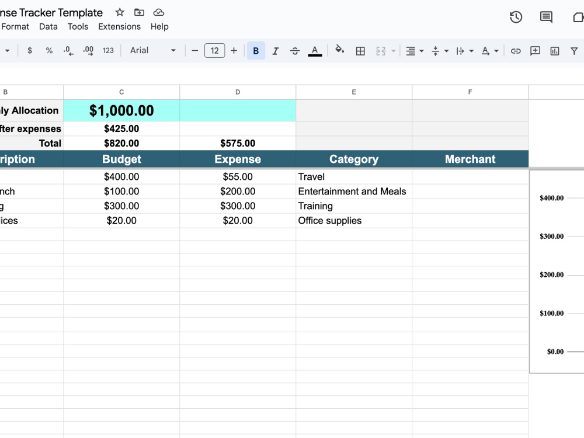Format as percent icon
Screen dimensions: 584x438
pos(49,50)
